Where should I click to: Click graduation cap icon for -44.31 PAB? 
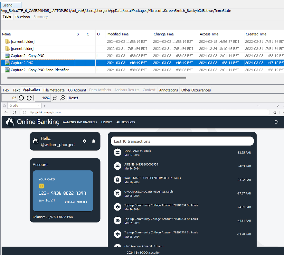(x=117, y=221)
